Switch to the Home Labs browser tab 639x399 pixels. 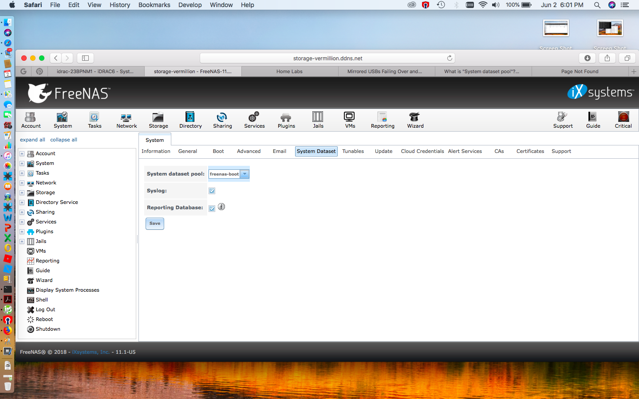[289, 71]
